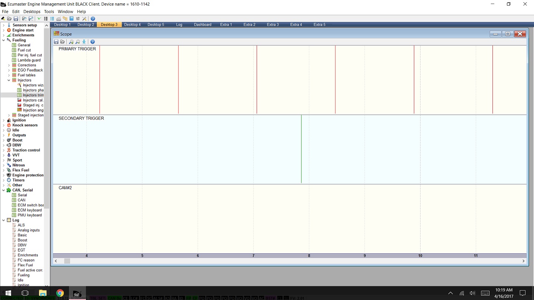Select Lambda guard in the Fueling tree
The image size is (534, 300).
coord(29,60)
